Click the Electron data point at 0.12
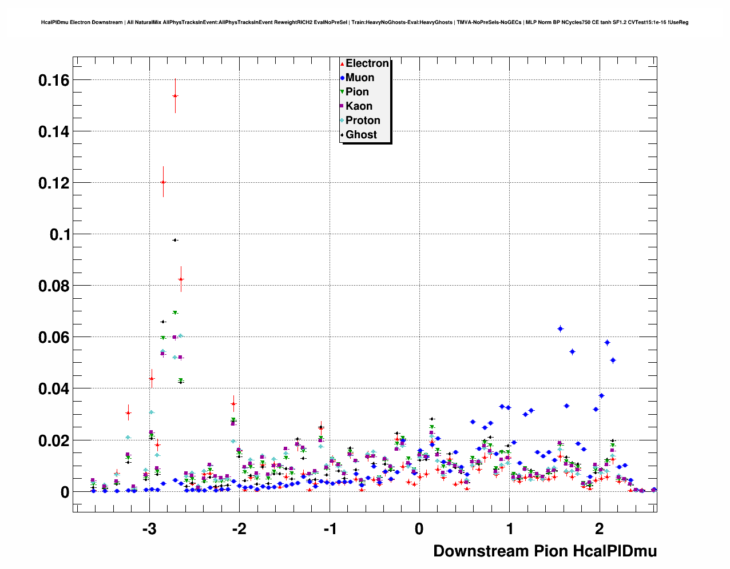The width and height of the screenshot is (730, 569). pos(163,182)
